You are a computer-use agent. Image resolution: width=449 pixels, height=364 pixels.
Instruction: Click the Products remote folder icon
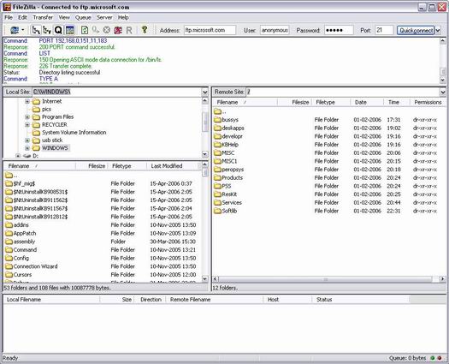point(217,178)
